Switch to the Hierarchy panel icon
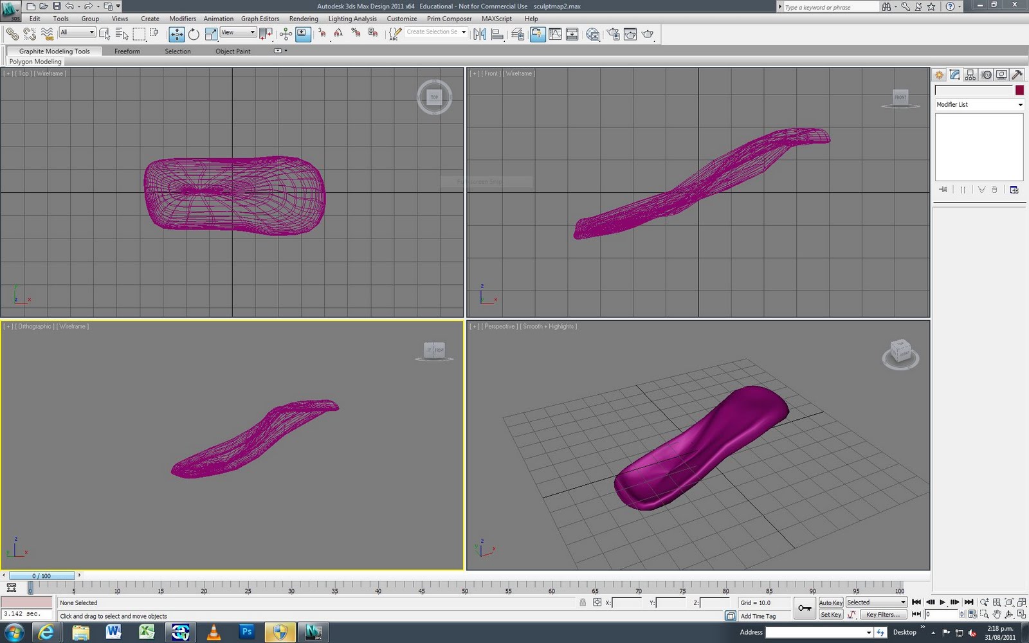The image size is (1029, 643). [970, 75]
